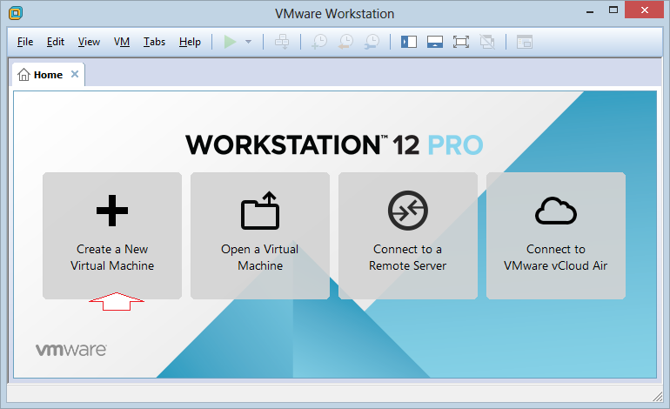Close the Home tab
Image resolution: width=670 pixels, height=409 pixels.
pos(75,74)
